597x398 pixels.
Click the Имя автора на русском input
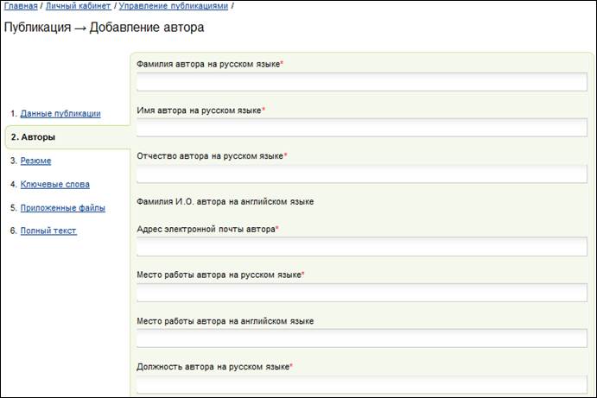pyautogui.click(x=362, y=128)
